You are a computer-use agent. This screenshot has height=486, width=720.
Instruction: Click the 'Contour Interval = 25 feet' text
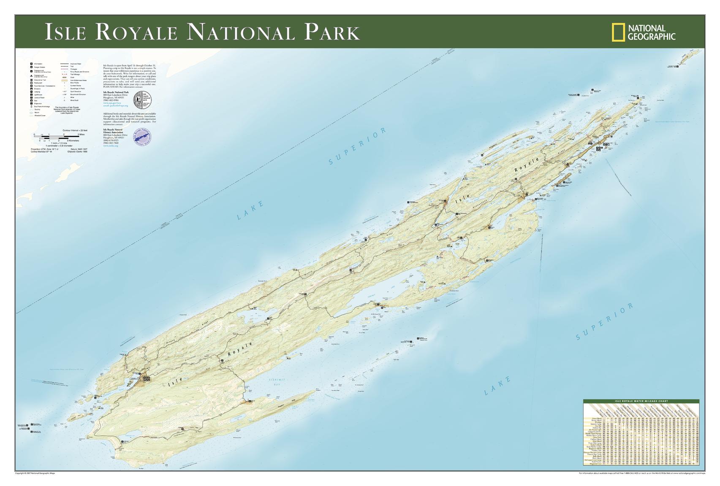[x=75, y=130]
